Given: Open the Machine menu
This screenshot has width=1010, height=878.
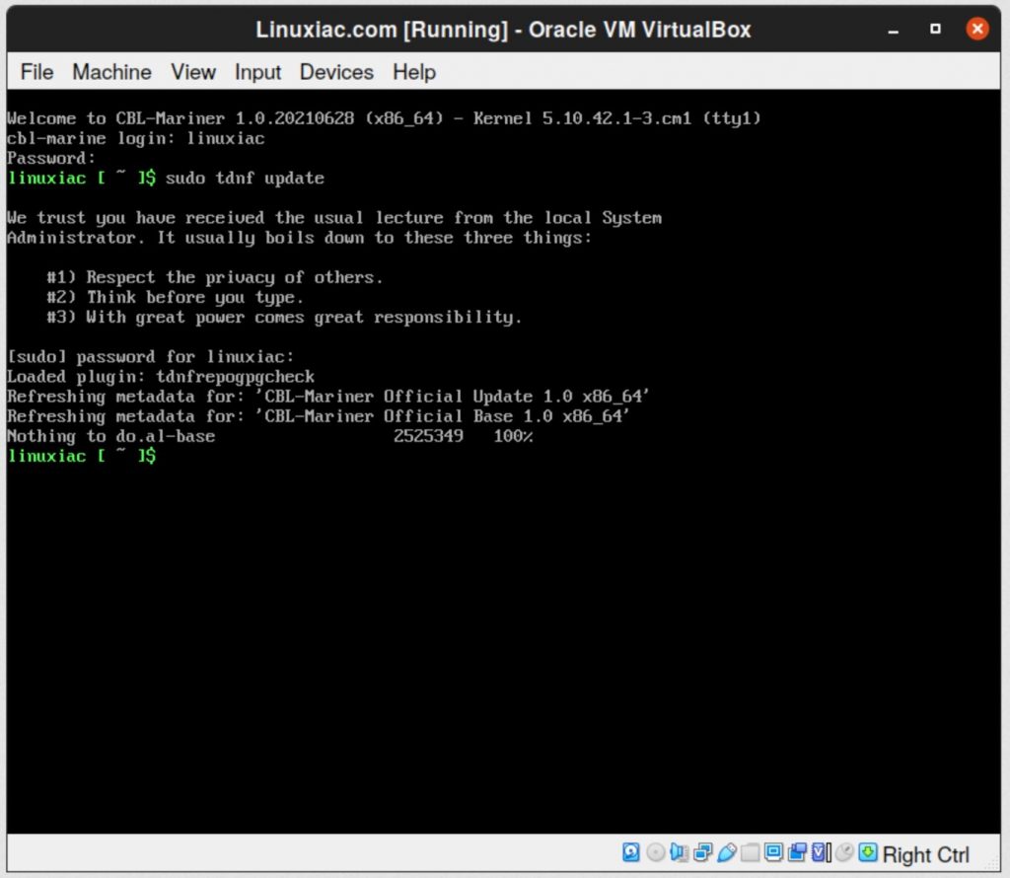Looking at the screenshot, I should [111, 72].
